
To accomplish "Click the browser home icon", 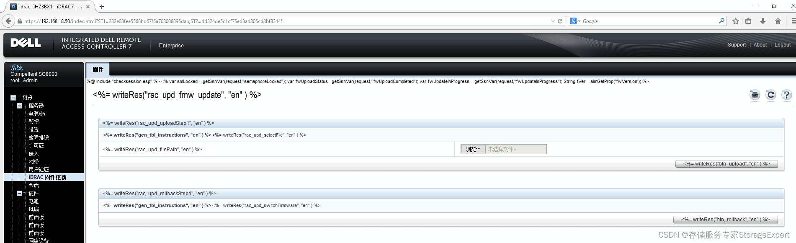I will (x=778, y=21).
